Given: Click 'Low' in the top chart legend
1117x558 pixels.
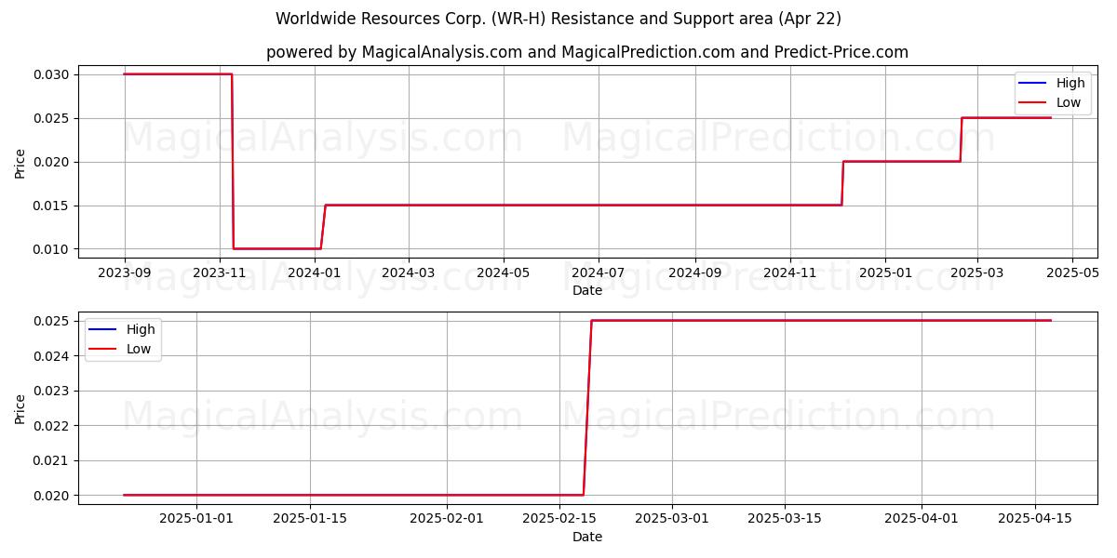Looking at the screenshot, I should pyautogui.click(x=1069, y=103).
